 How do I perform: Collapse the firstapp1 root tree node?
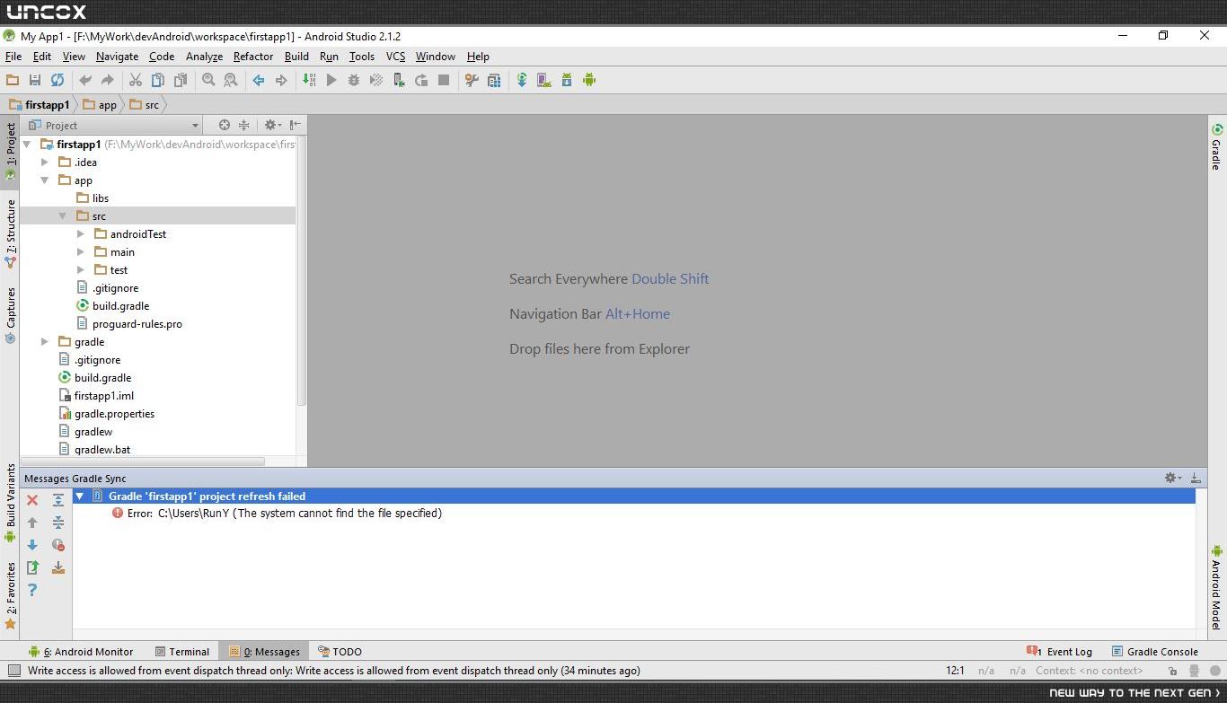[x=27, y=144]
